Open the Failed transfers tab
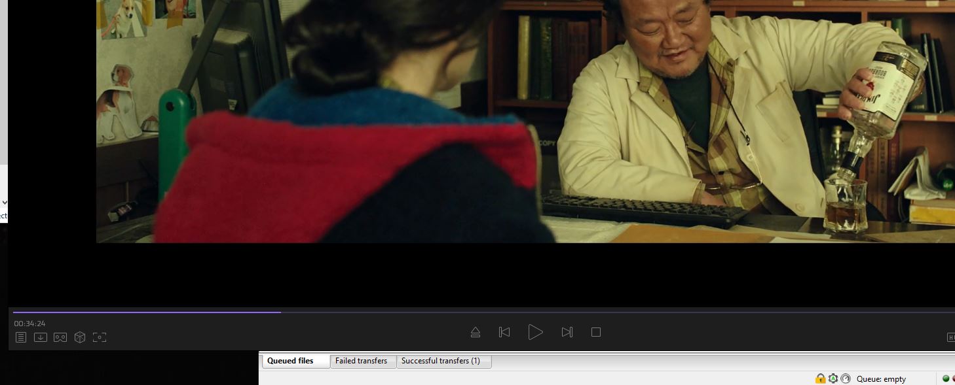This screenshot has height=385, width=955. (361, 361)
